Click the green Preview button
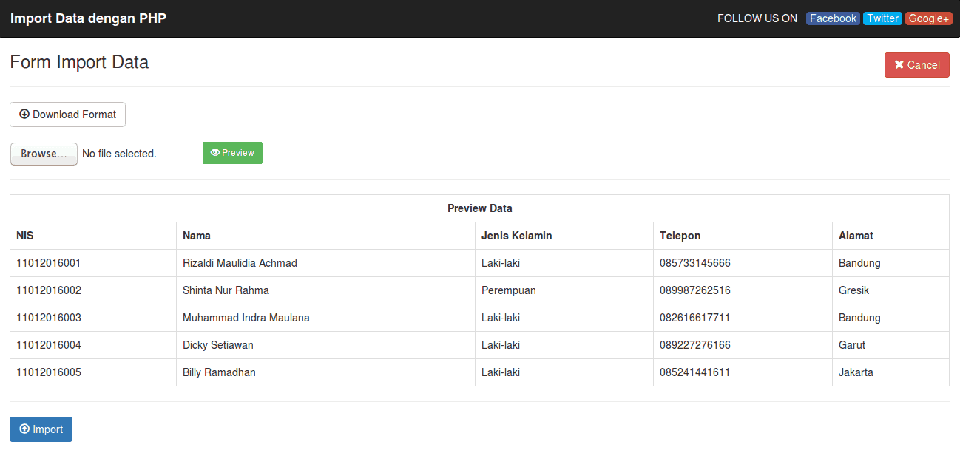This screenshot has height=450, width=960. pyautogui.click(x=232, y=153)
